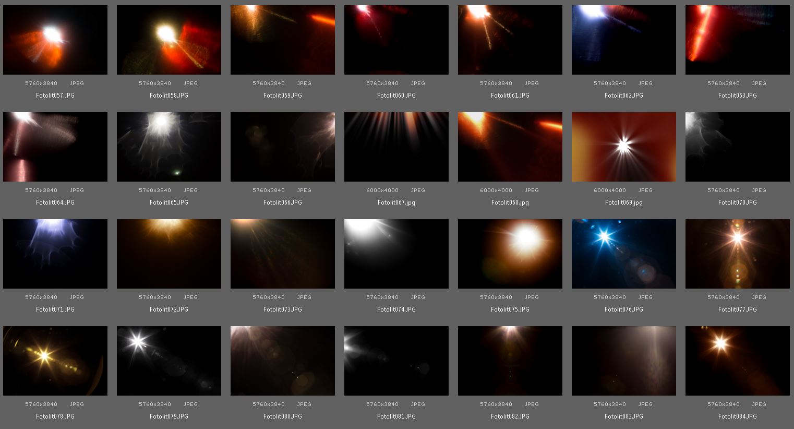Select the red flare thumbnail Fotolit060.JPG
This screenshot has height=429, width=794.
click(396, 40)
